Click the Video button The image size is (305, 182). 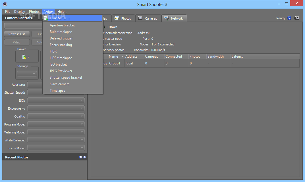[17, 42]
